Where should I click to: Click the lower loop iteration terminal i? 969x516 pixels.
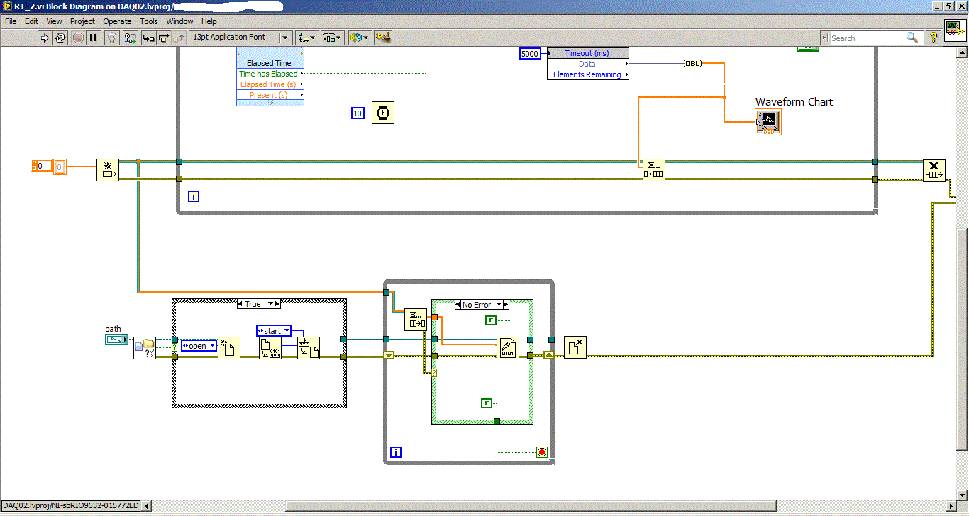pyautogui.click(x=396, y=451)
